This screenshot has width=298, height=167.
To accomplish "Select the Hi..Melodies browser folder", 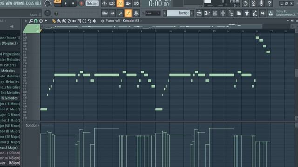I will point(9,98).
